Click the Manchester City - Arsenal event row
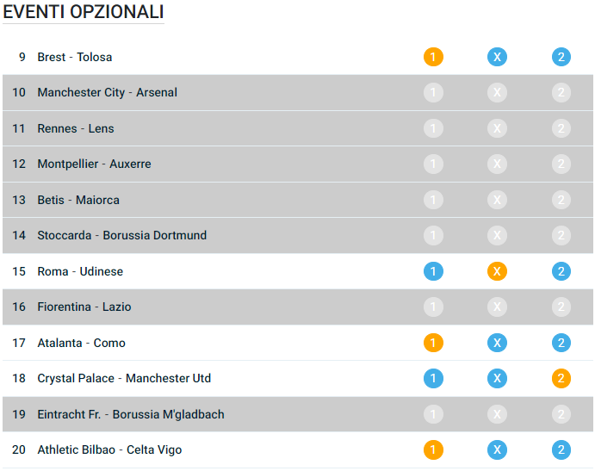 tap(108, 93)
